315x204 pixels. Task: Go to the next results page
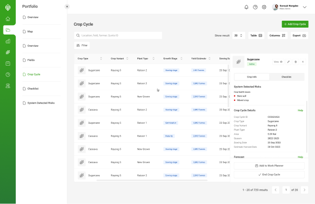click(304, 190)
